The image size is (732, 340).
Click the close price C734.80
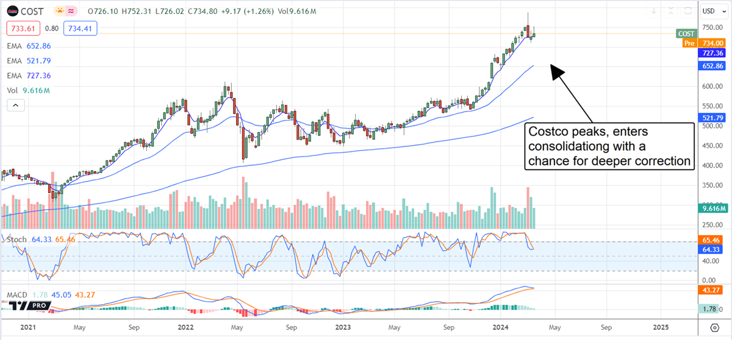[204, 12]
